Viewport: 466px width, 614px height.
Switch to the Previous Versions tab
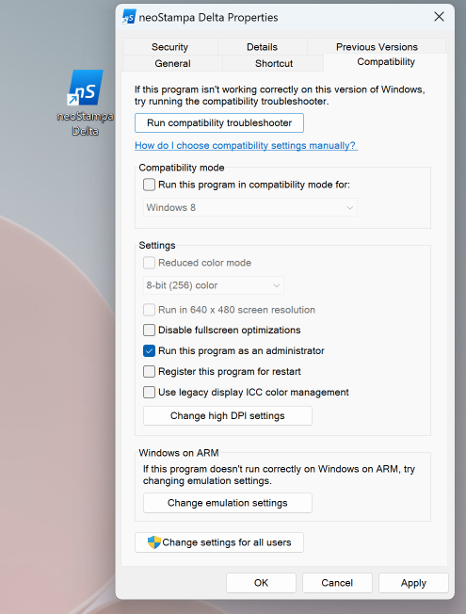pos(377,47)
